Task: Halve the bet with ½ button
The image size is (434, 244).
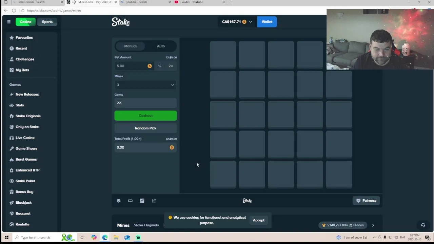Action: coord(160,66)
